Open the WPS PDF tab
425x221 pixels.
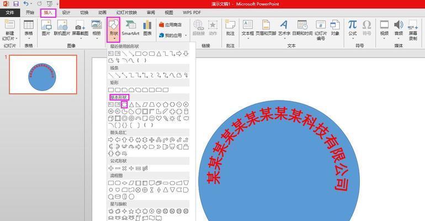pos(192,13)
